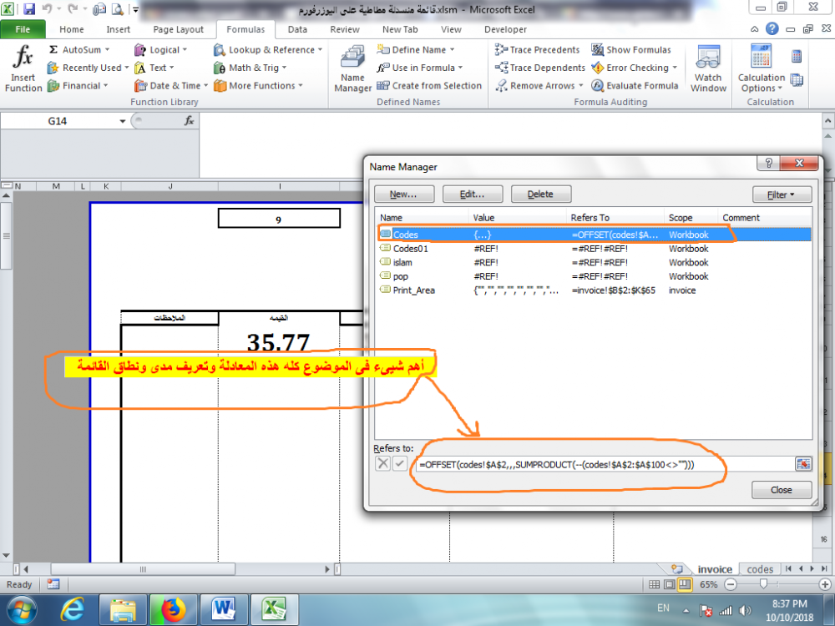Open Excel Help question mark icon

(772, 28)
